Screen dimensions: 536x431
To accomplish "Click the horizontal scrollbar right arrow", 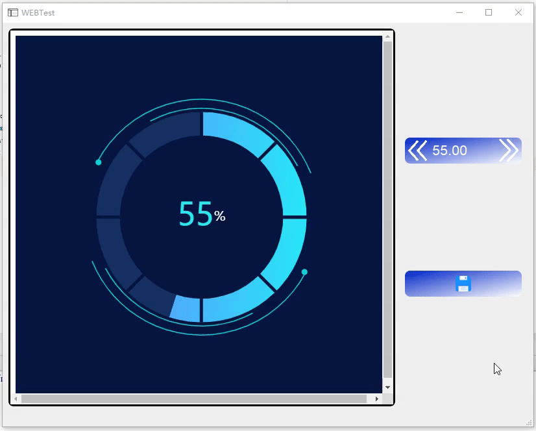I will pyautogui.click(x=377, y=399).
